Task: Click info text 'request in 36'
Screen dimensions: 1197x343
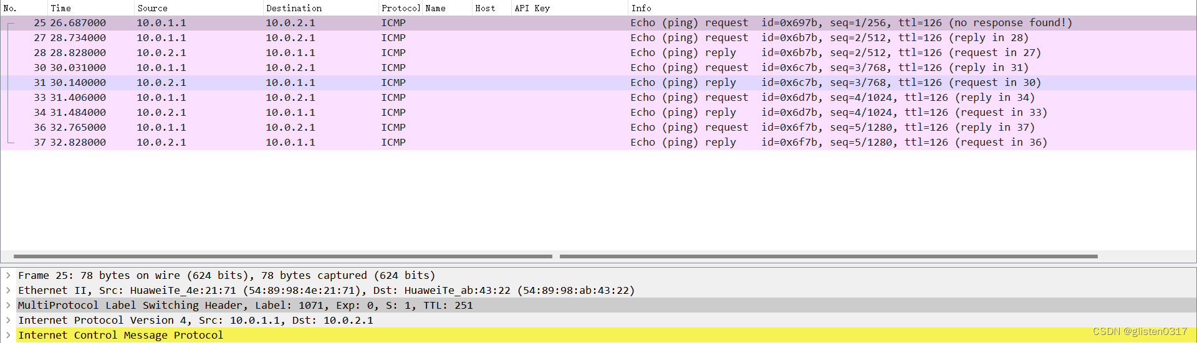Action: [x=1001, y=143]
